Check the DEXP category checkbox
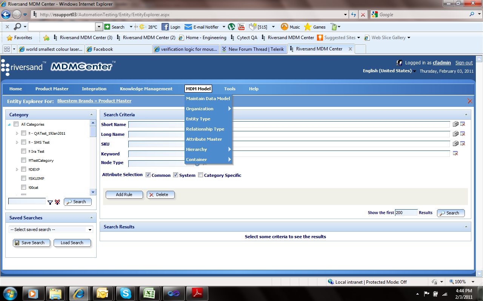This screenshot has width=483, height=301. pyautogui.click(x=24, y=169)
